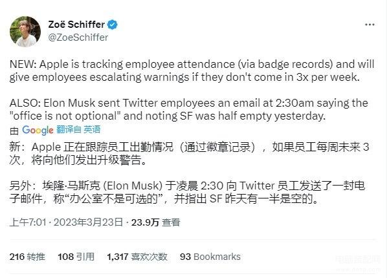This screenshot has height=278, width=387.
Task: Click the blue verified badge icon
Action: (x=113, y=25)
